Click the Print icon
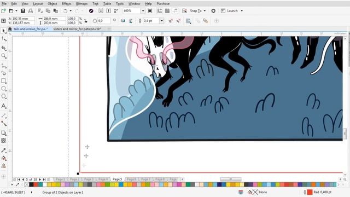350x197 pixels. coord(31,11)
